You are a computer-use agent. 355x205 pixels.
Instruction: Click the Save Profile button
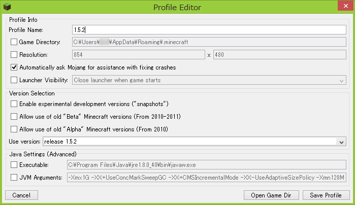pyautogui.click(x=326, y=195)
